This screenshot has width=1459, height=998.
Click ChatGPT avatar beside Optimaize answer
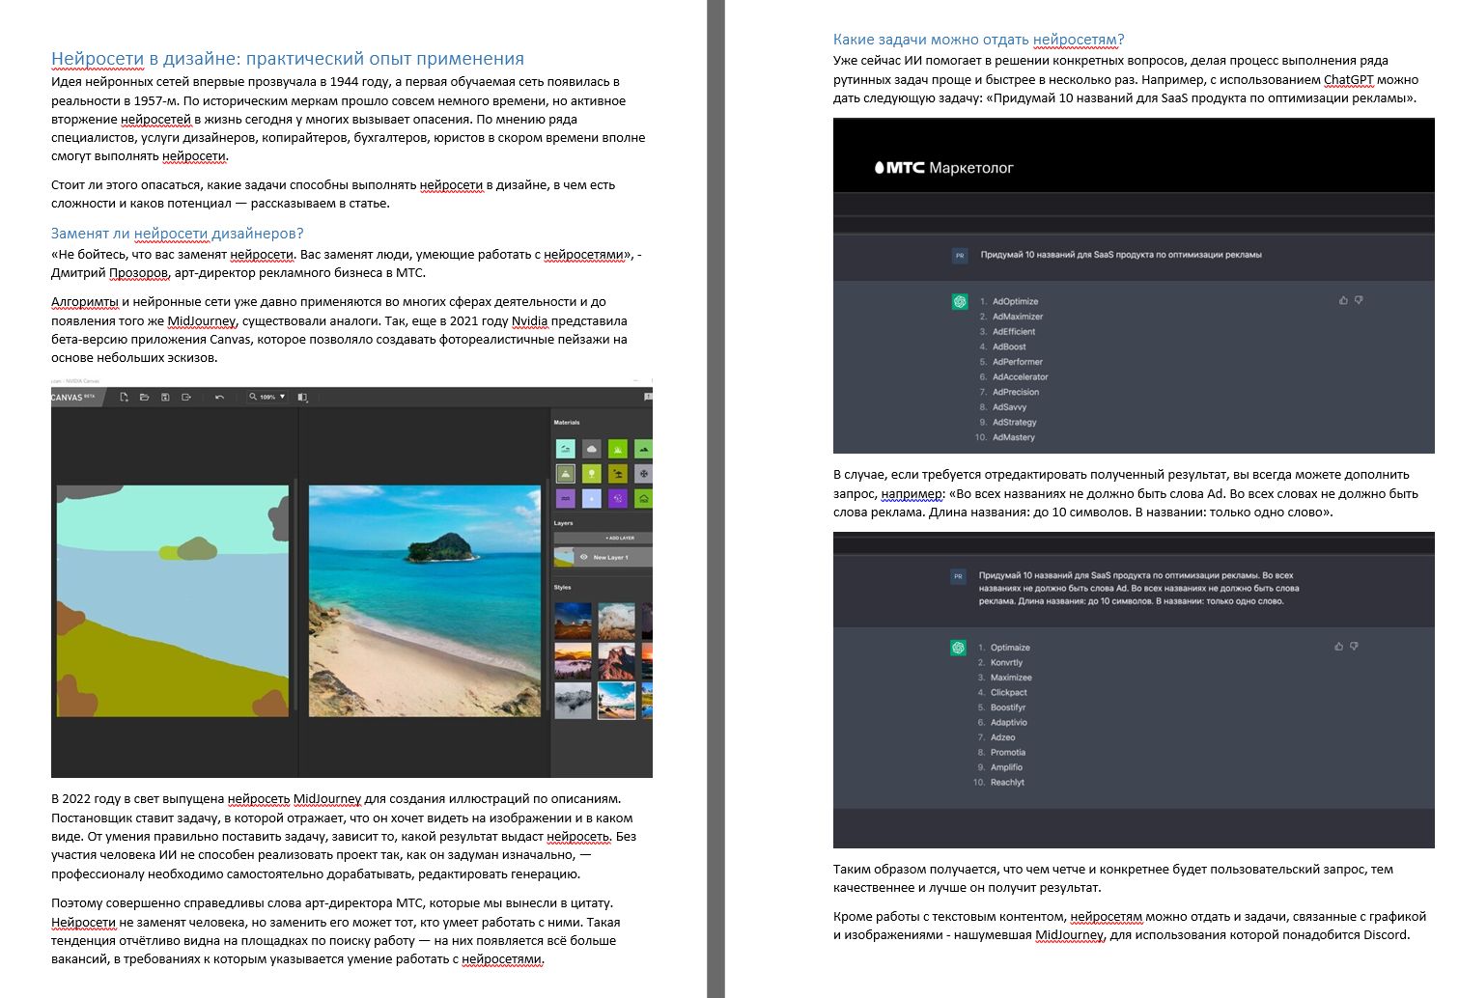tap(958, 647)
